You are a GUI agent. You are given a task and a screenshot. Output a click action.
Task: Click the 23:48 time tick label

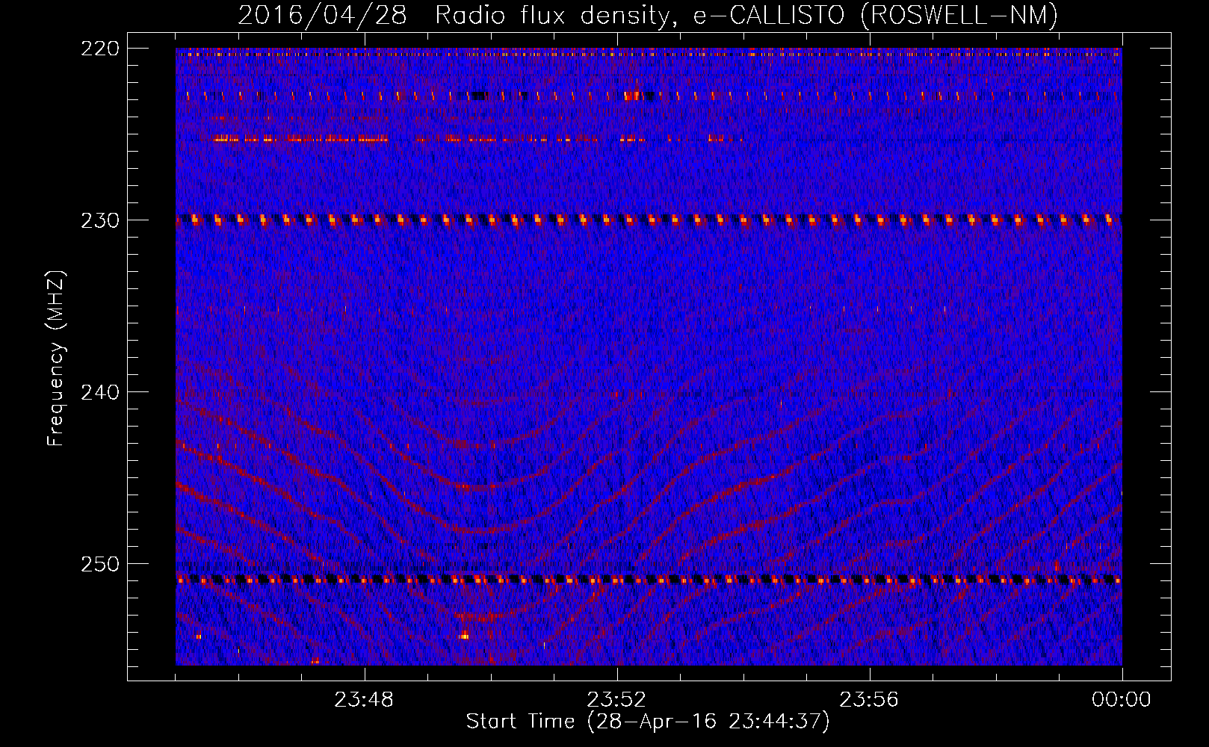(364, 700)
